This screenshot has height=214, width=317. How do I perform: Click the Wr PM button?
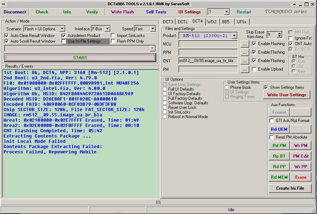coord(301,146)
